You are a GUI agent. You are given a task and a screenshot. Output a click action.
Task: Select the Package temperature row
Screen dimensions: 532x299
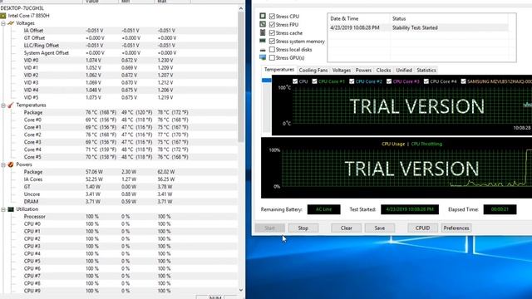coord(119,113)
